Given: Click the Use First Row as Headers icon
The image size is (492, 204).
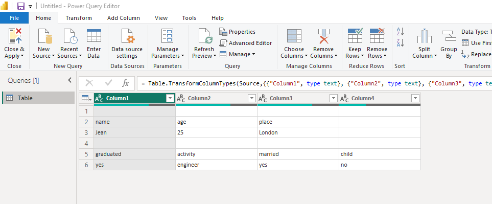Looking at the screenshot, I should (465, 42).
